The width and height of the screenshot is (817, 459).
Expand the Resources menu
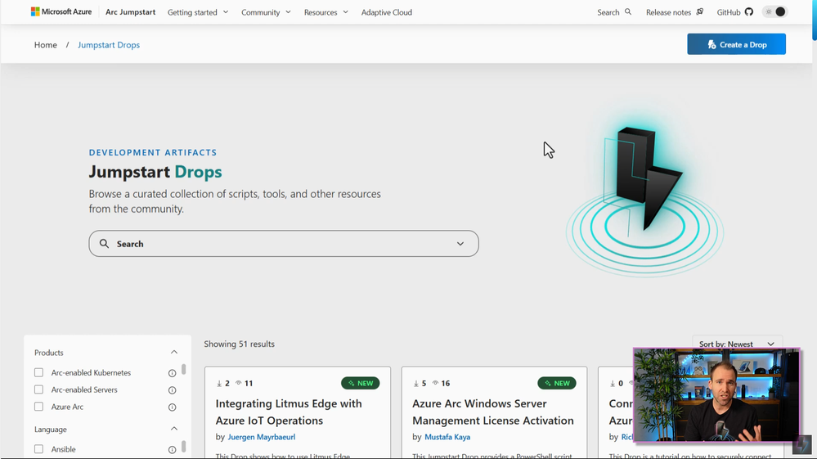point(326,12)
